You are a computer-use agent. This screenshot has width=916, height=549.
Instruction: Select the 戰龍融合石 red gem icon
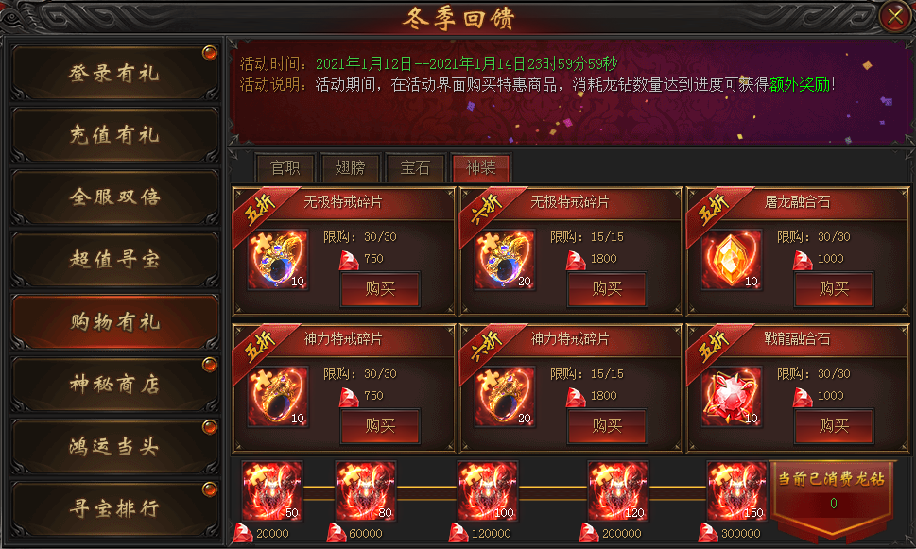[x=731, y=397]
